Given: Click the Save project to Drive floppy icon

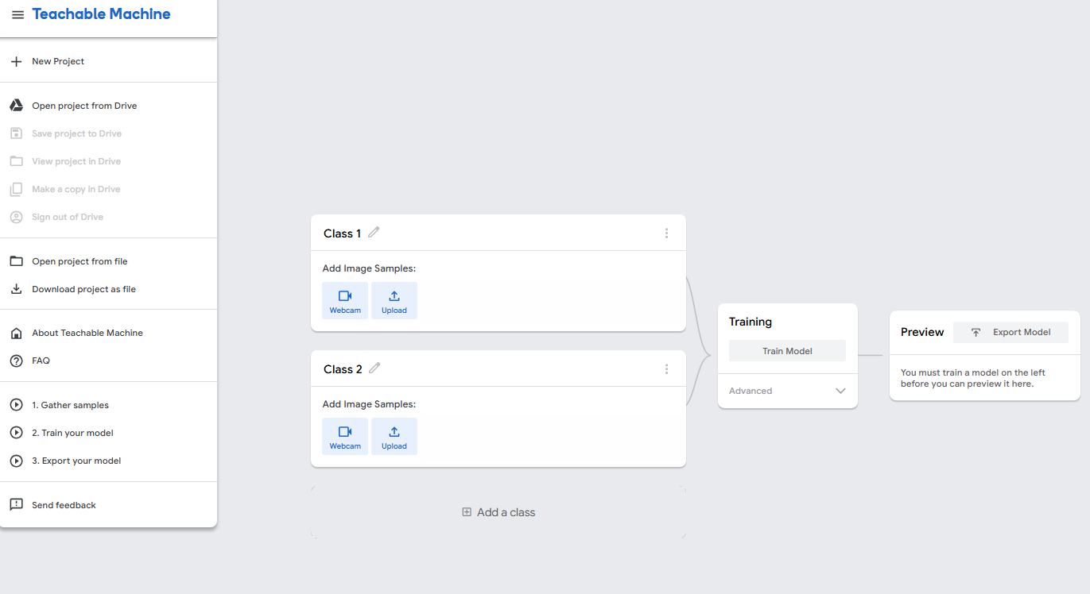Looking at the screenshot, I should click(16, 133).
